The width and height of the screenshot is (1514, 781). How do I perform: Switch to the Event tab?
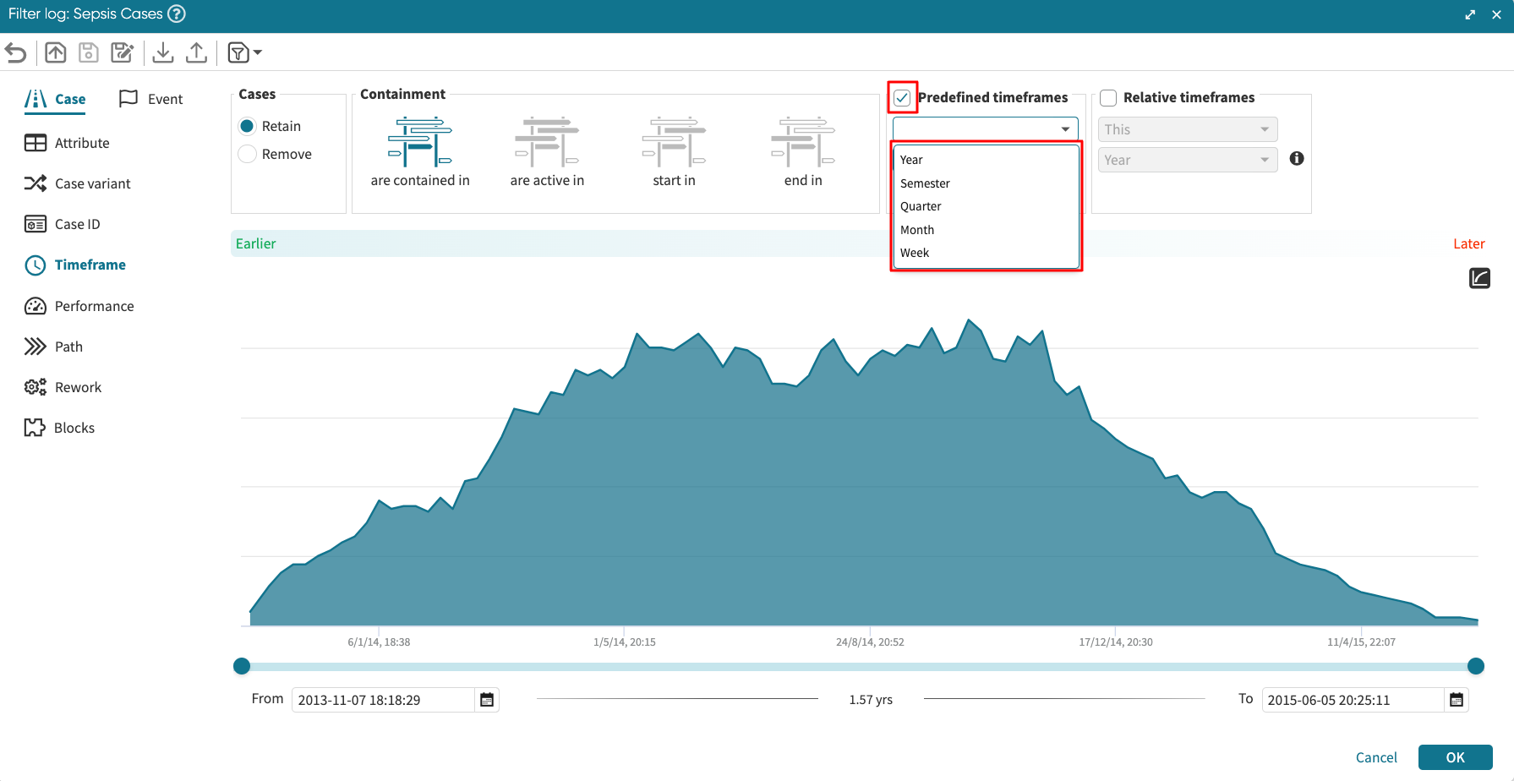coord(151,99)
